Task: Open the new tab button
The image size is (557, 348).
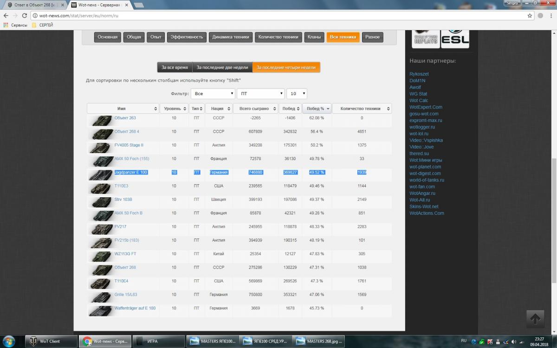Action: coord(138,5)
